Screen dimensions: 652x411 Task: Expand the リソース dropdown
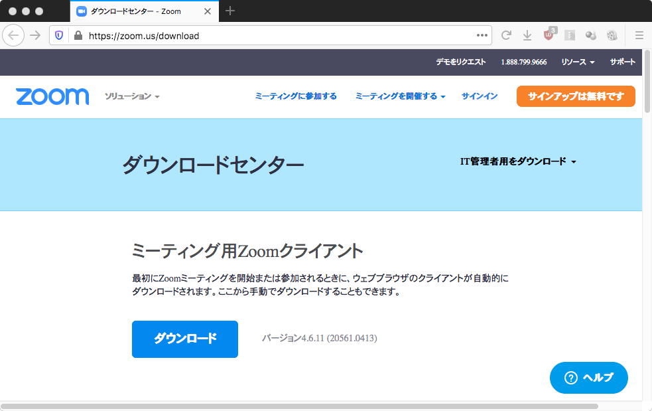578,62
